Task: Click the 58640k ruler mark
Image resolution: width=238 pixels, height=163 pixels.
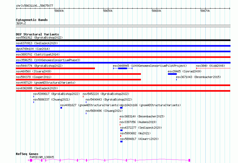Action: 59,11
